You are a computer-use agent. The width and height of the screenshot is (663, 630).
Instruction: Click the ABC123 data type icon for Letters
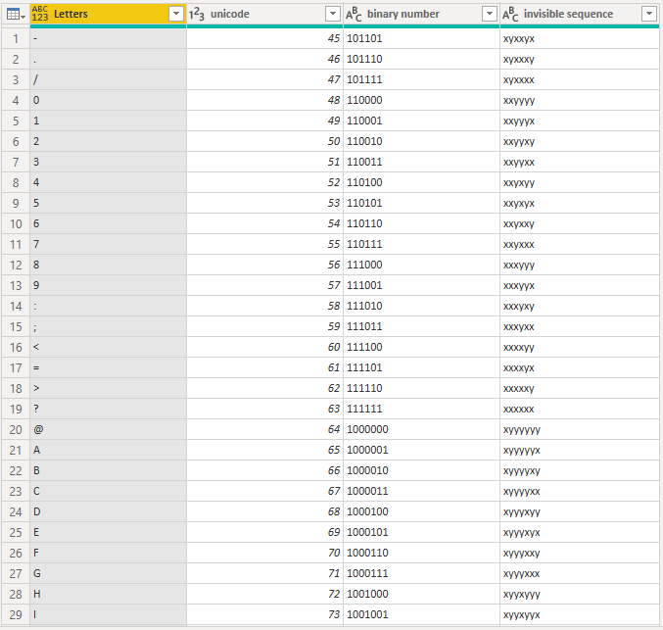point(40,14)
